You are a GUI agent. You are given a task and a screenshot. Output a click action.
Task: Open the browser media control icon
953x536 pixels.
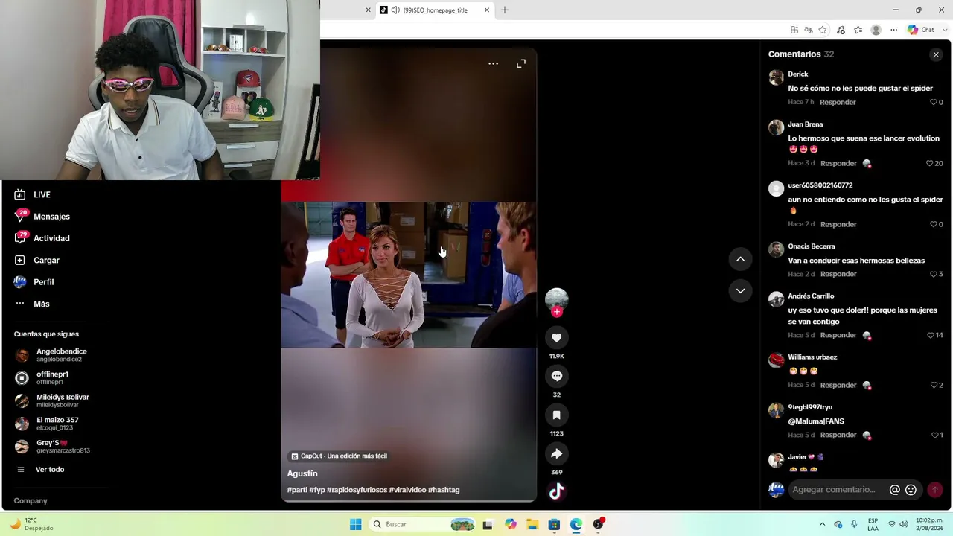pos(841,30)
